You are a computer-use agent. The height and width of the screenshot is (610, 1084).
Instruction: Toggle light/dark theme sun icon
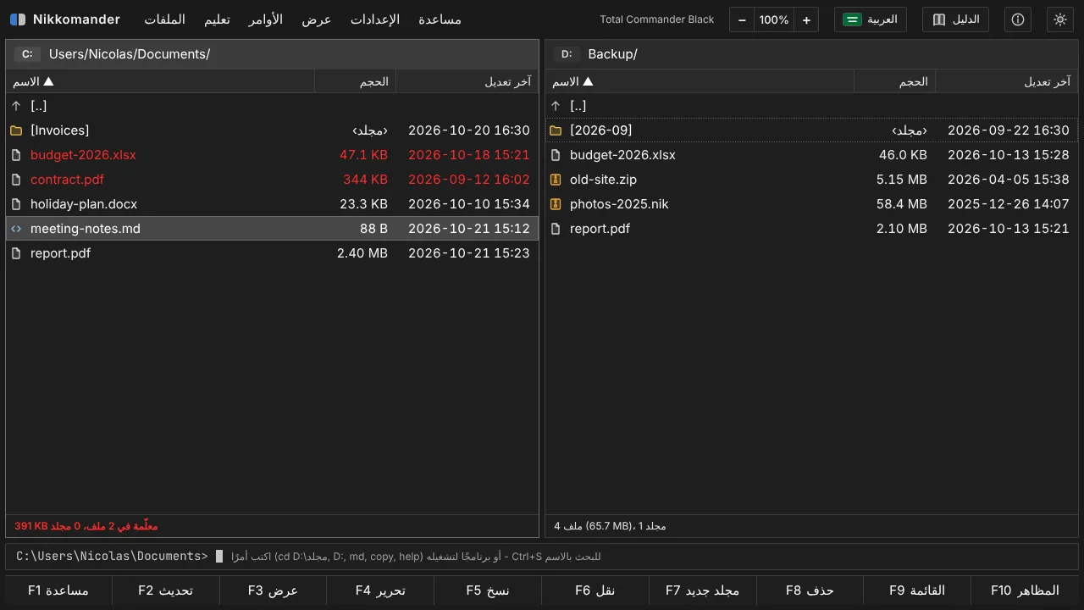click(x=1059, y=19)
